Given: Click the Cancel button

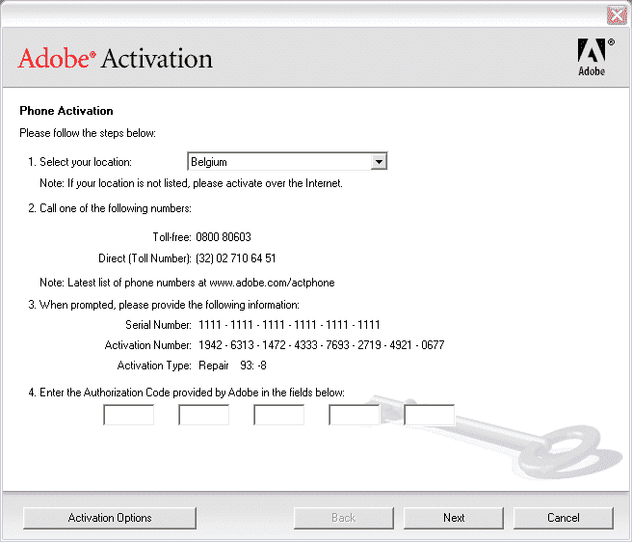Looking at the screenshot, I should (563, 518).
